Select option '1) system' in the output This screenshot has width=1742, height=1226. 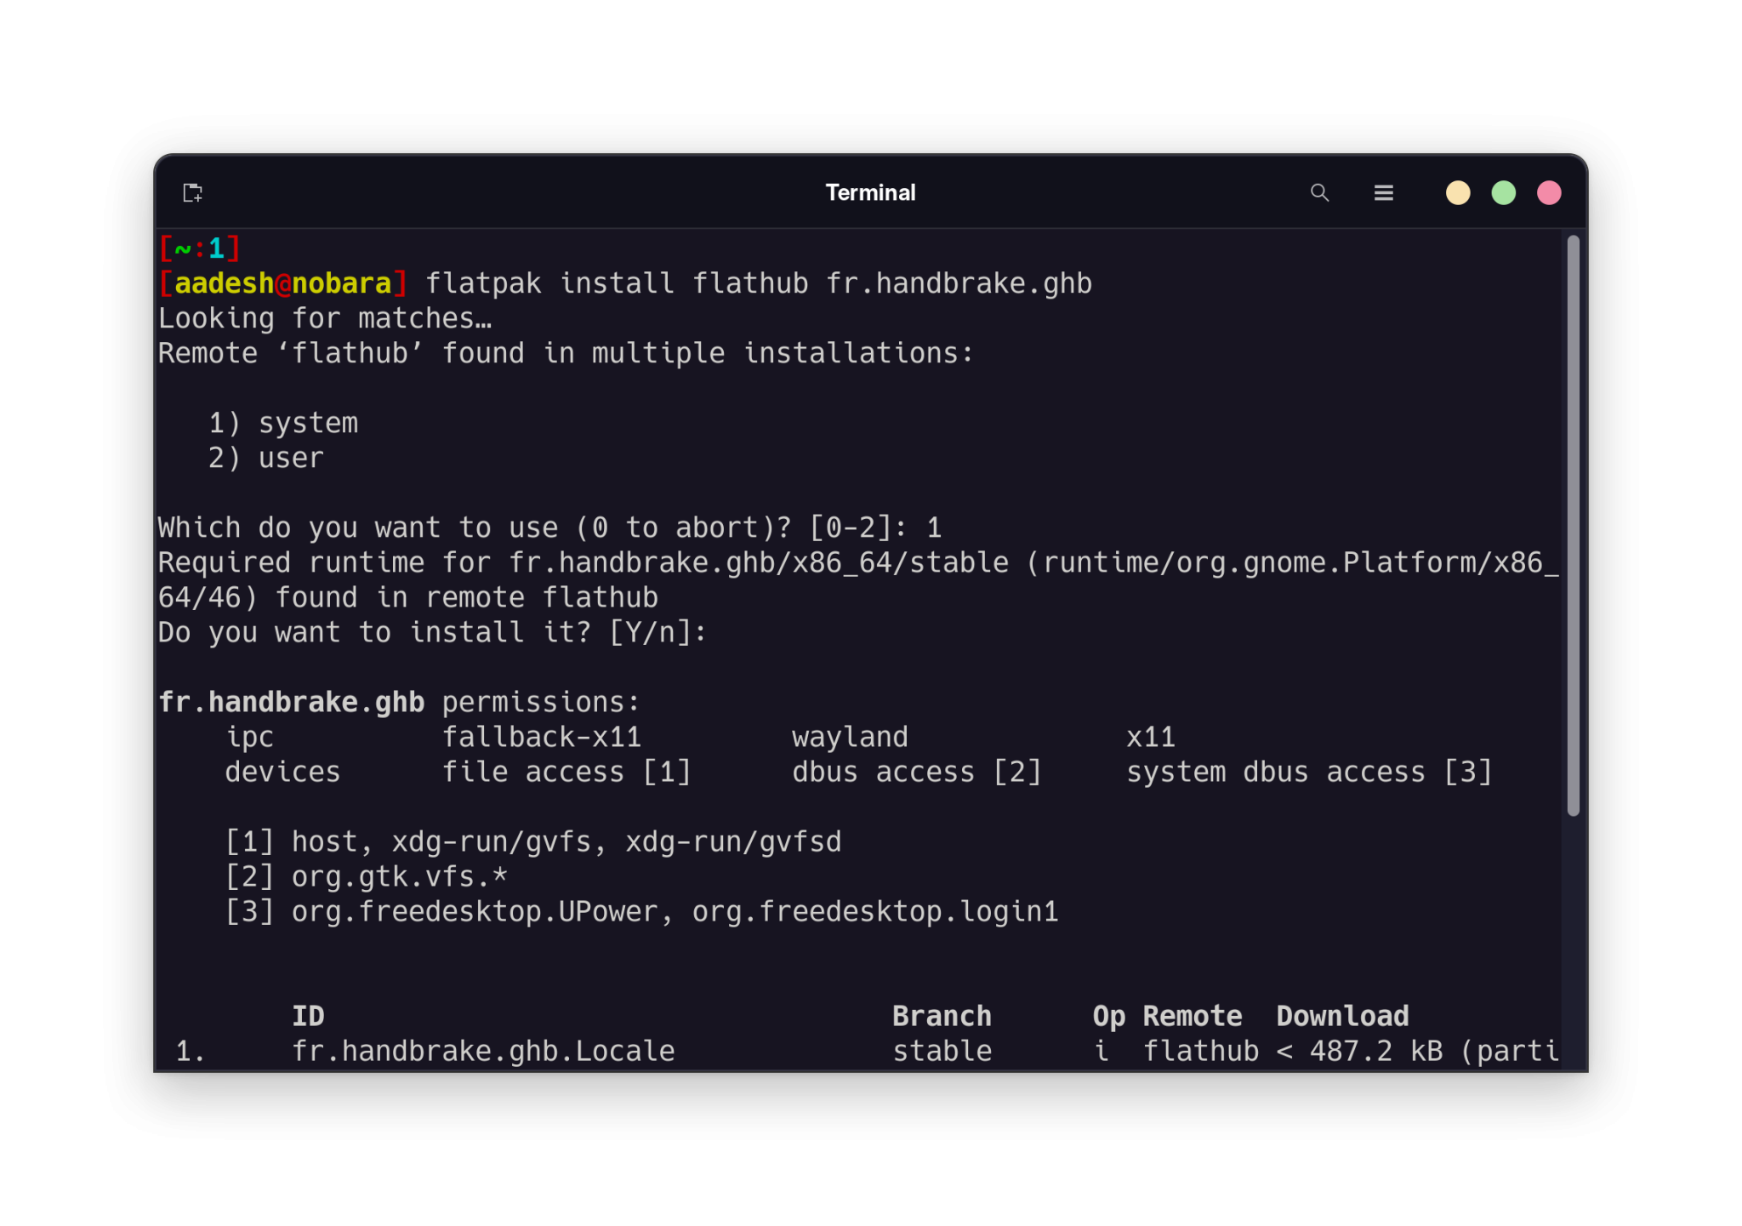point(283,423)
